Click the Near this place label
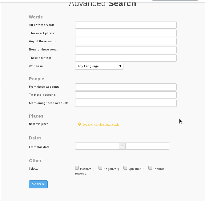 [x=38, y=124]
